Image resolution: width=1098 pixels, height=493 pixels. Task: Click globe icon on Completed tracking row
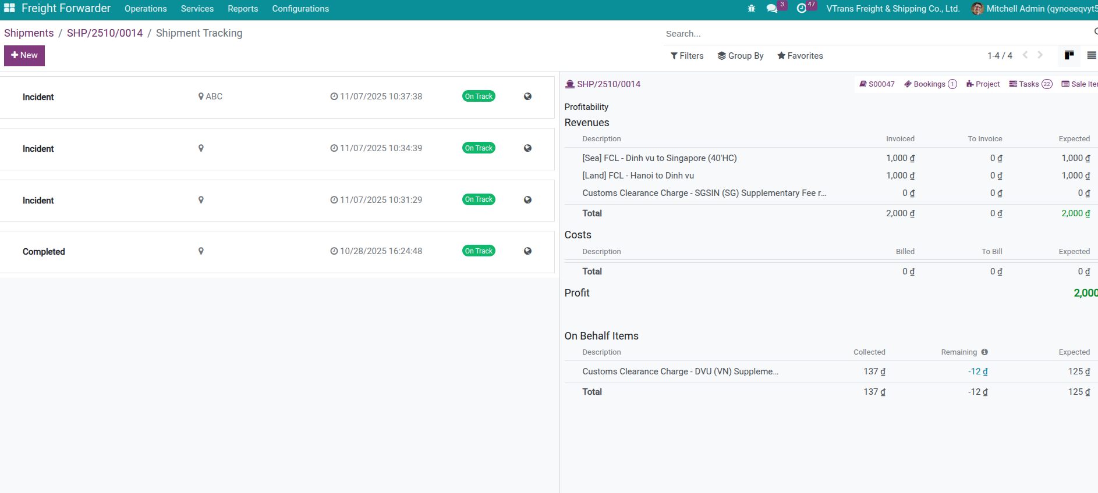click(527, 251)
